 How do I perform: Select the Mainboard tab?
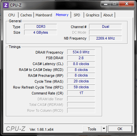coord(44,15)
